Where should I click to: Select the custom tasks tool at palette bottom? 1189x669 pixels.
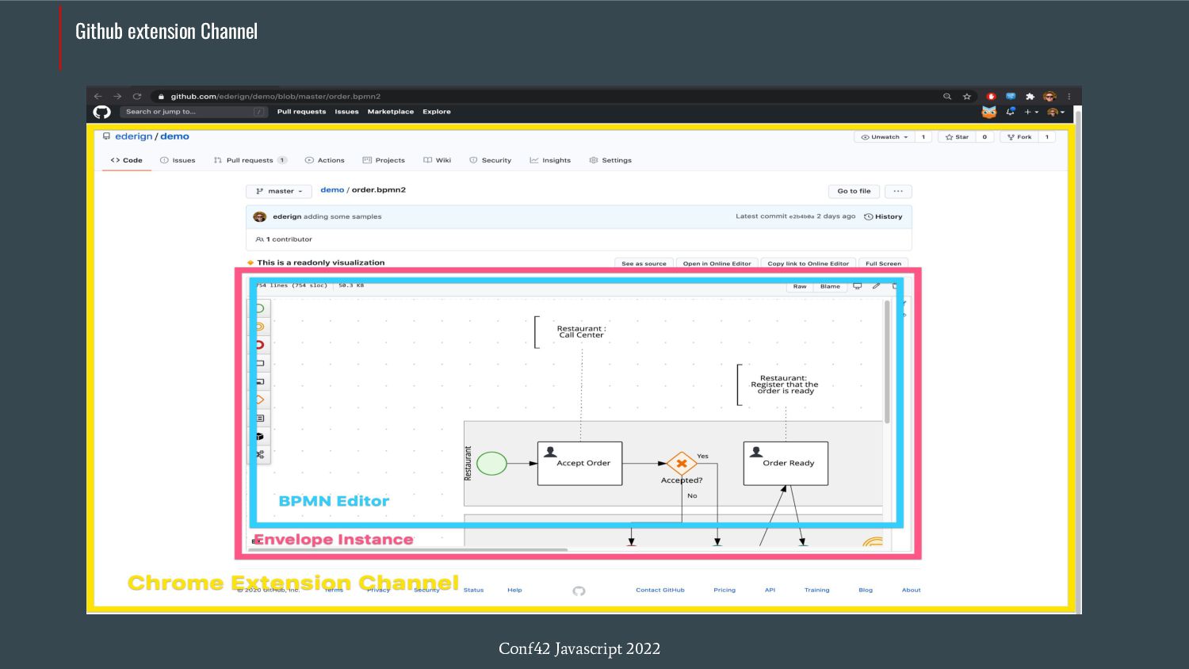[x=260, y=454]
